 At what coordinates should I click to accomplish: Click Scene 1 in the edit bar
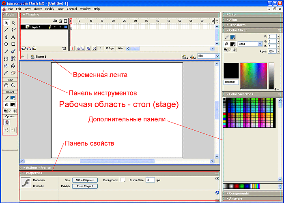pyautogui.click(x=41, y=57)
